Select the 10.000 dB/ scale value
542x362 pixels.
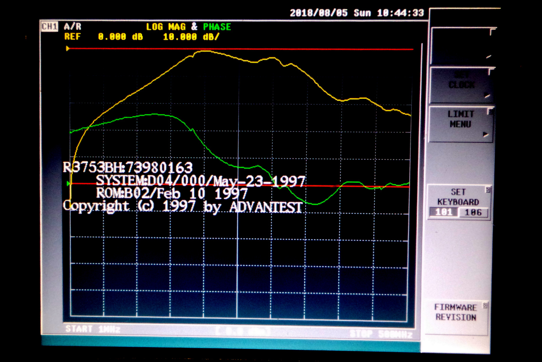pyautogui.click(x=191, y=37)
